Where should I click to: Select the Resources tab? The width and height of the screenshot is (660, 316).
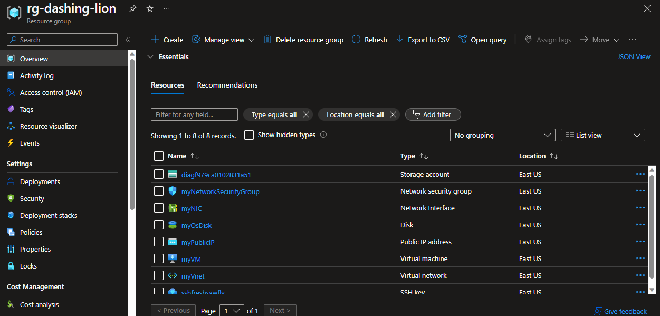[168, 85]
